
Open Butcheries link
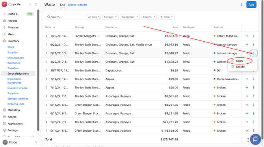pos(14,63)
